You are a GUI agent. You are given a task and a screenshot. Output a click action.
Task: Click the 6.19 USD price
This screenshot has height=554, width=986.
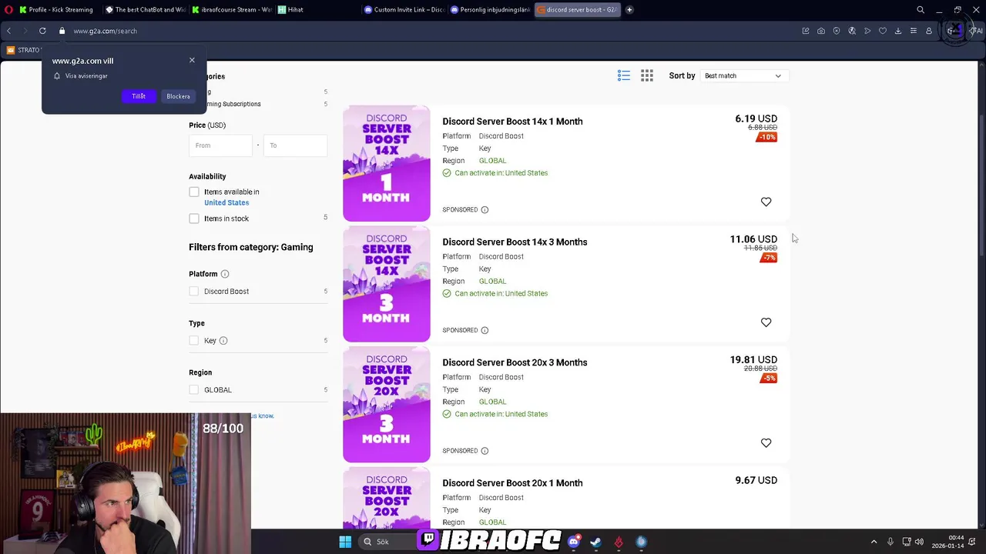(x=756, y=118)
